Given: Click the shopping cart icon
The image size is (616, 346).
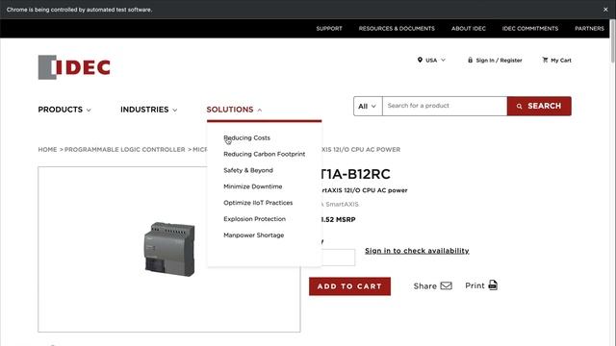Looking at the screenshot, I should pos(545,60).
